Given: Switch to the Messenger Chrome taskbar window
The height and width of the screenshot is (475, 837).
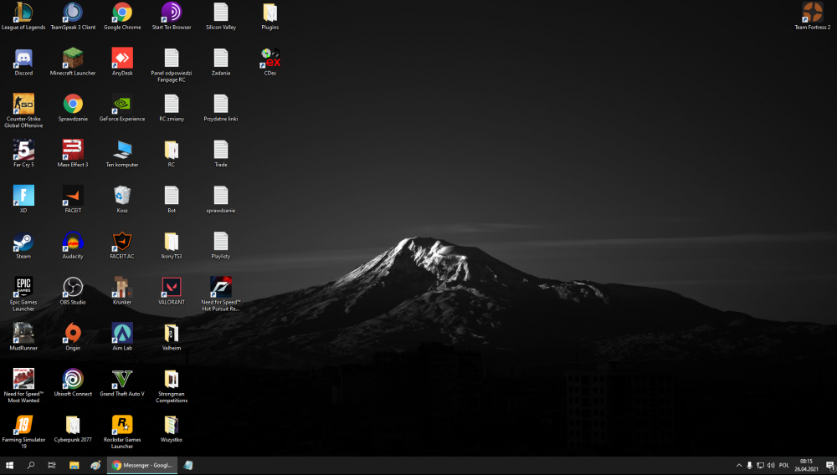Looking at the screenshot, I should [142, 465].
